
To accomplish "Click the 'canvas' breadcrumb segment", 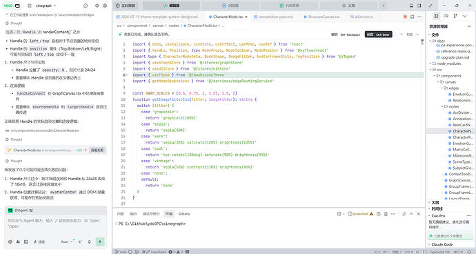I will tap(158, 26).
